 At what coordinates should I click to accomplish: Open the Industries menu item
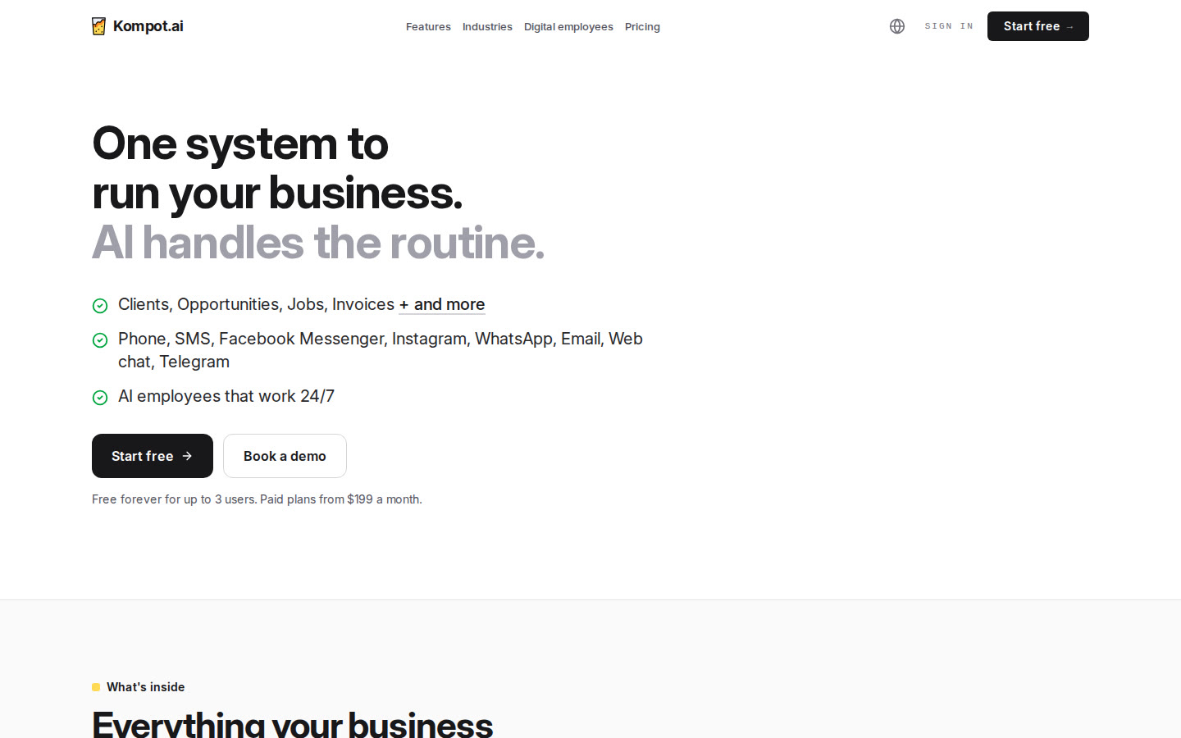(487, 27)
